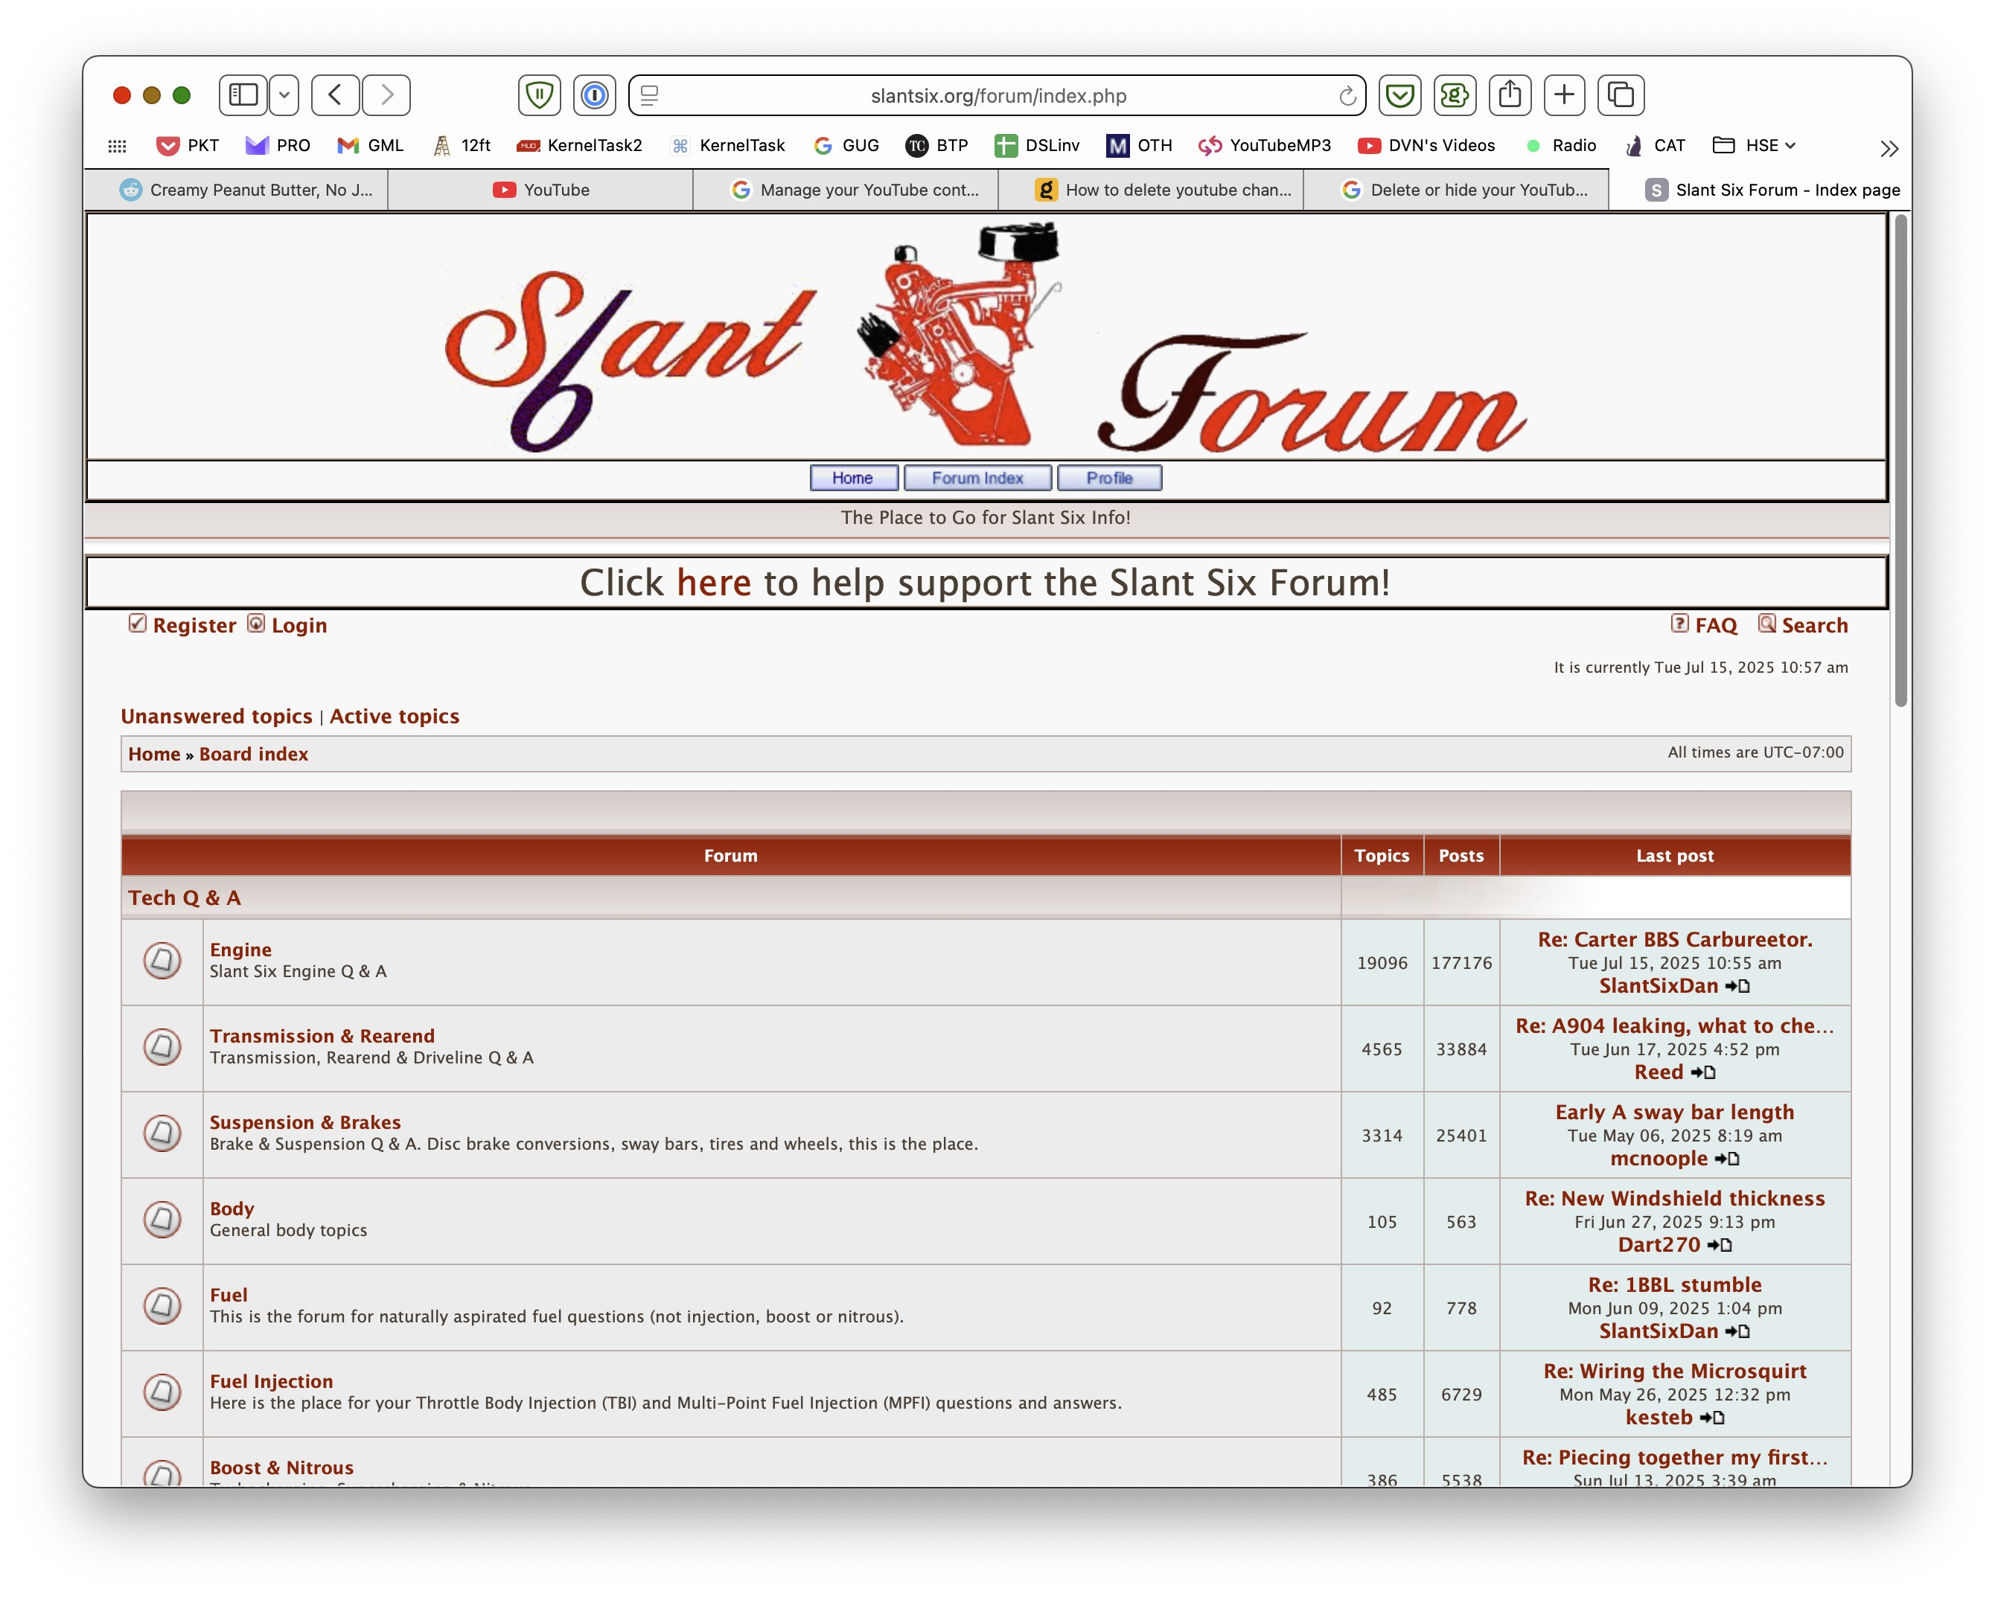The width and height of the screenshot is (1995, 1597).
Task: Click the Login toggle icon beside Register
Action: pos(256,624)
